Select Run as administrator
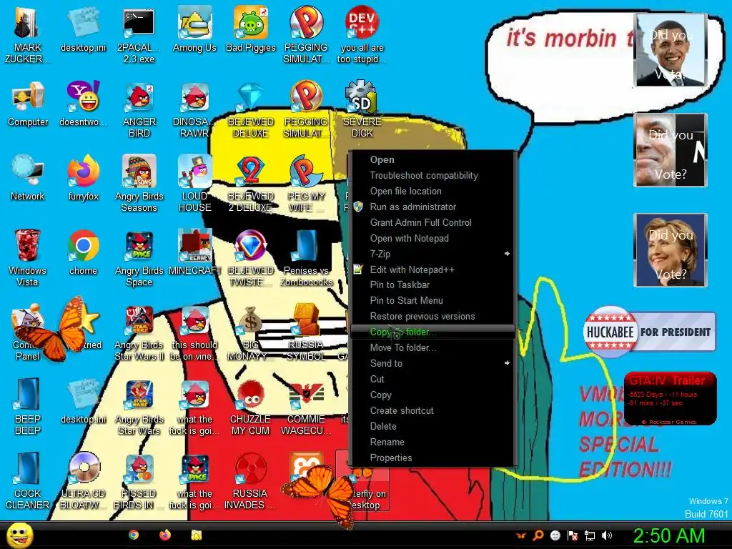The height and width of the screenshot is (549, 732). [432, 207]
